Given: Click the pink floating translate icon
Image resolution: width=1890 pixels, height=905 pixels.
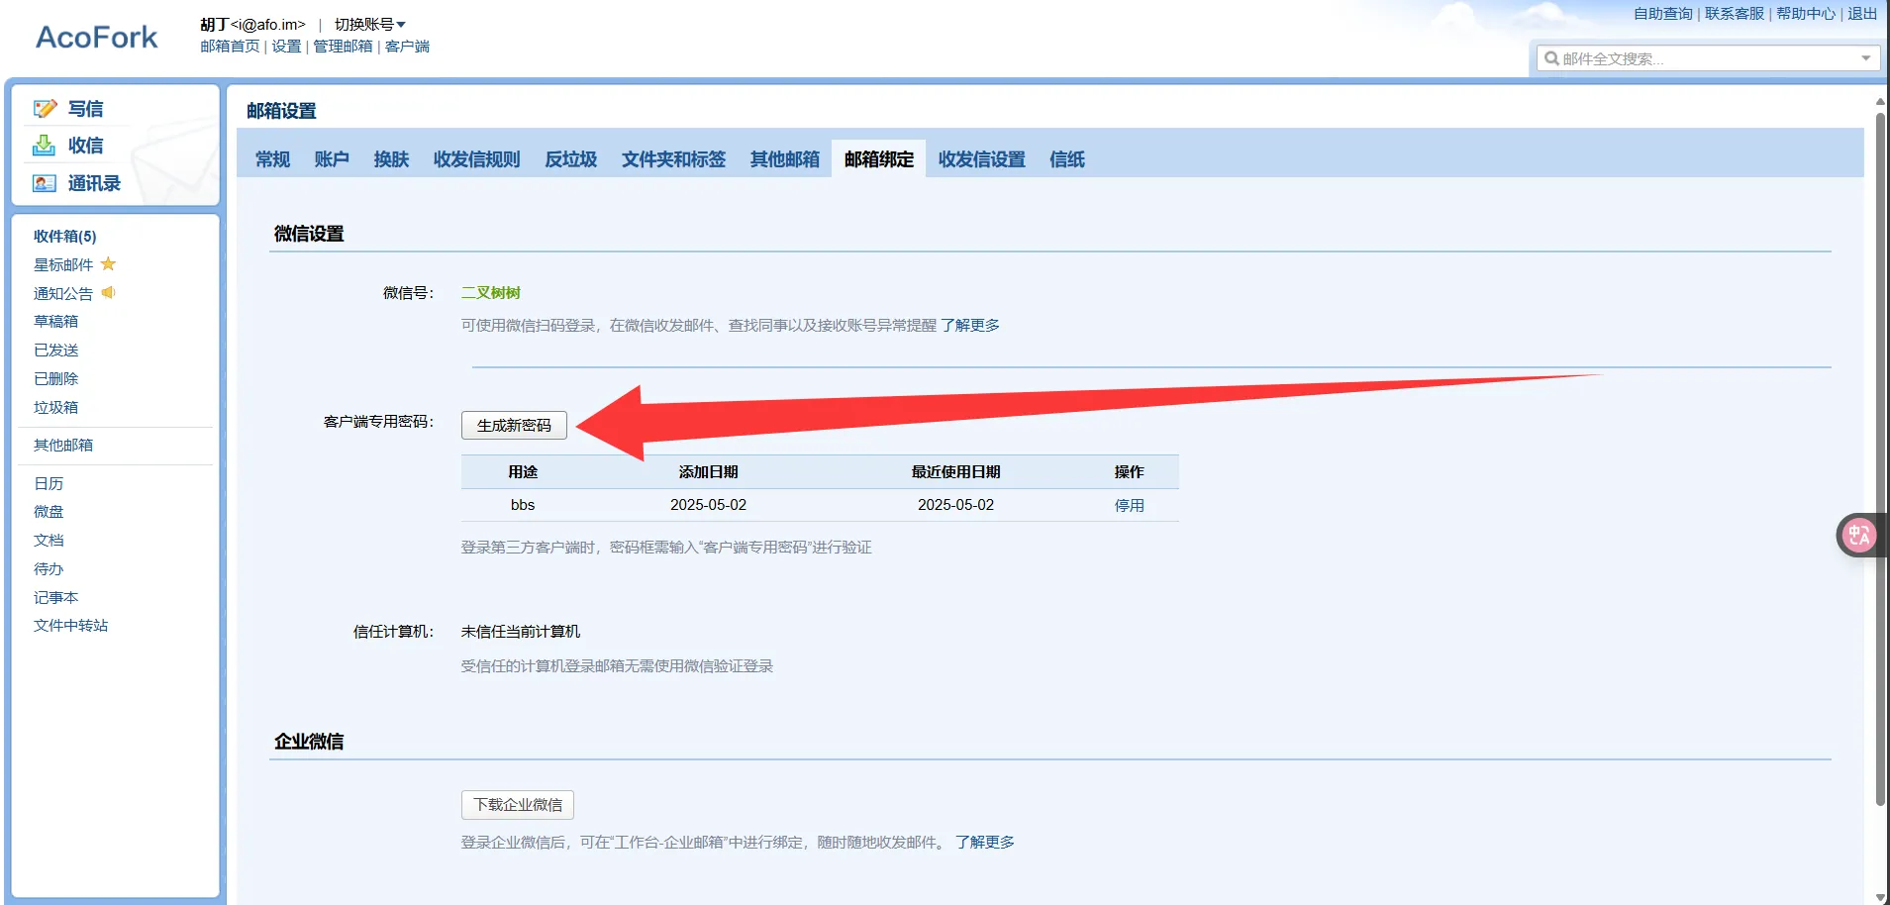Looking at the screenshot, I should point(1858,536).
